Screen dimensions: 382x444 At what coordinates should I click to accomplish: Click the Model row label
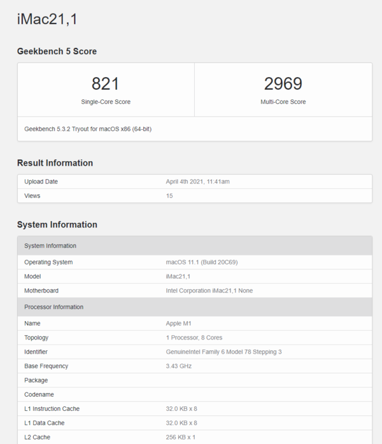[32, 276]
